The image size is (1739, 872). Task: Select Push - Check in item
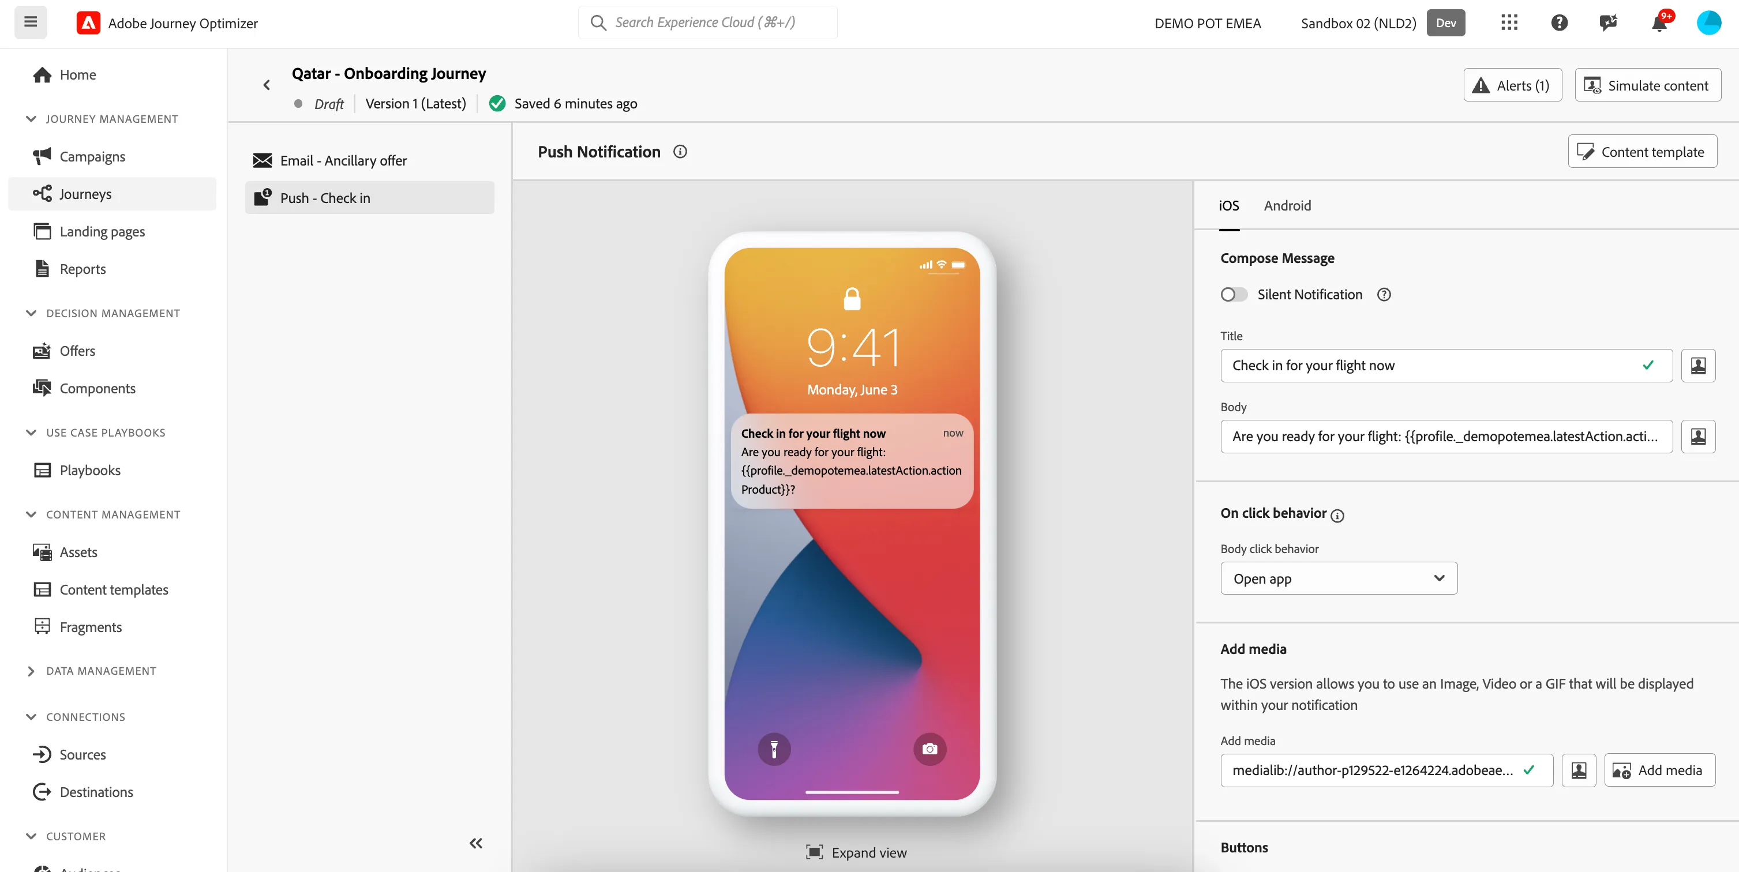(x=369, y=198)
